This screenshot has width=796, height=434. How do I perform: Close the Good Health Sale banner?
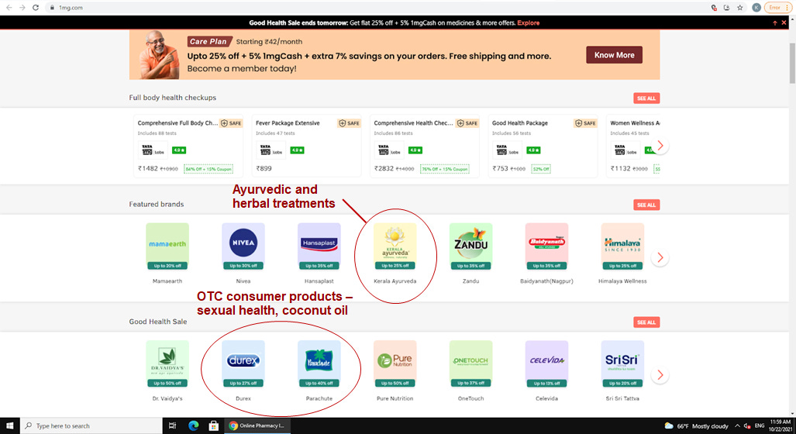click(x=784, y=22)
